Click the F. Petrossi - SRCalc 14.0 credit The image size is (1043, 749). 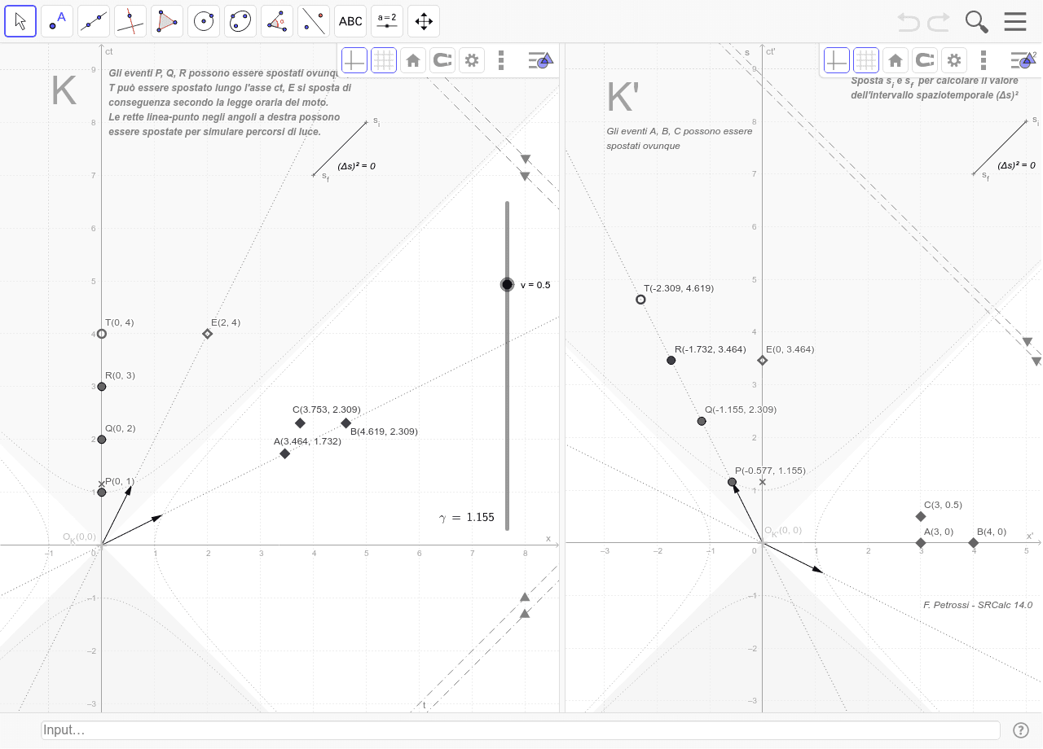point(978,605)
